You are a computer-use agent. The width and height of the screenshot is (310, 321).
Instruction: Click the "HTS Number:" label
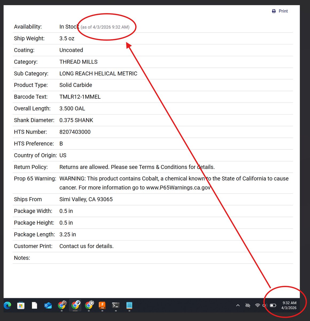click(30, 132)
